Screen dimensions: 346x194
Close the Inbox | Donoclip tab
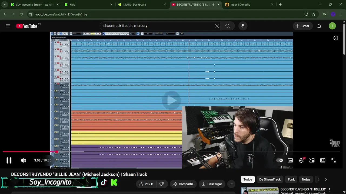click(272, 5)
